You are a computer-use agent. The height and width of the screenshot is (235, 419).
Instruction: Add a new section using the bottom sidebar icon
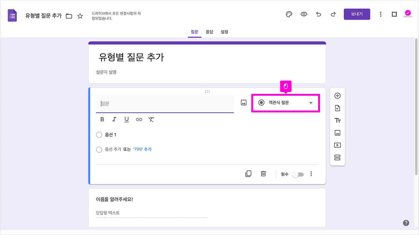click(x=337, y=157)
